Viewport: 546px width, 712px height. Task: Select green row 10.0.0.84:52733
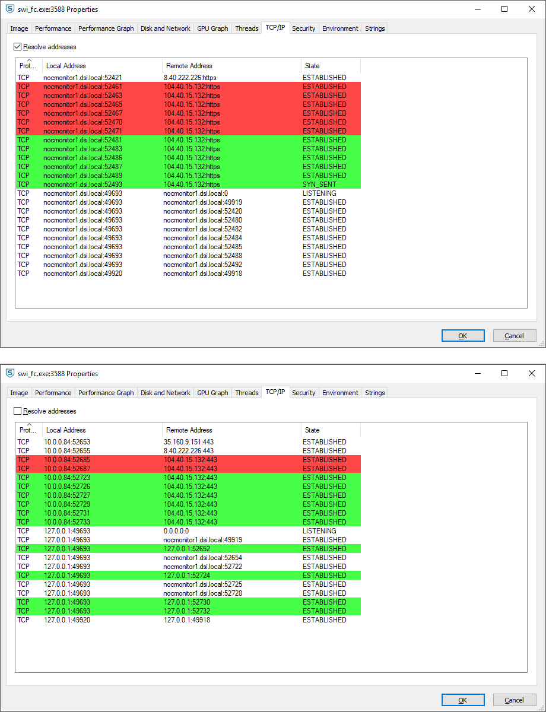[x=188, y=522]
